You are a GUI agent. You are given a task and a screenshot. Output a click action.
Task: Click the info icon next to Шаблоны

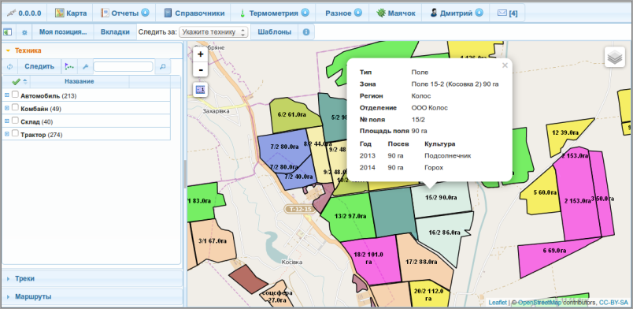point(306,32)
